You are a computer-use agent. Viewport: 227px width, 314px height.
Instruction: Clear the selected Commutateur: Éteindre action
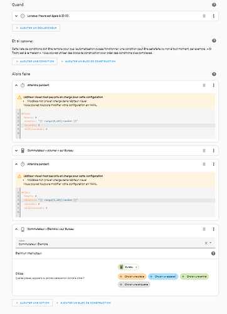point(206,243)
